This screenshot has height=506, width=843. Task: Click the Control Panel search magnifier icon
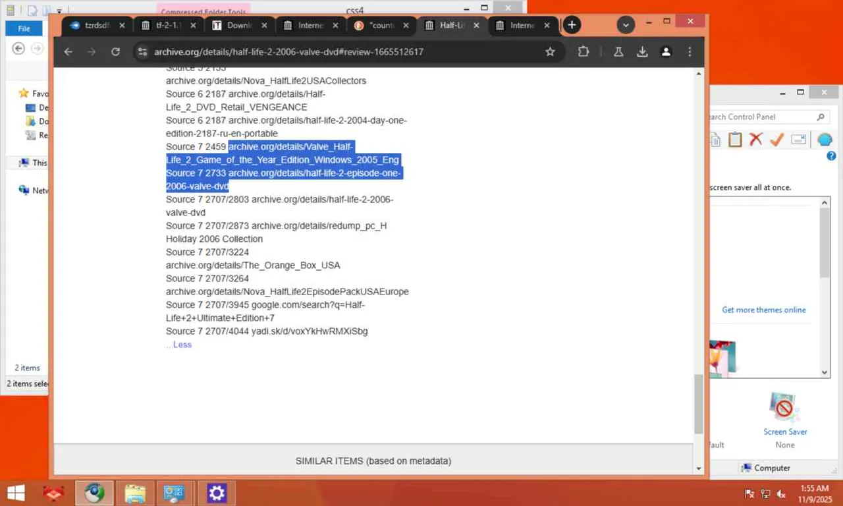(821, 117)
